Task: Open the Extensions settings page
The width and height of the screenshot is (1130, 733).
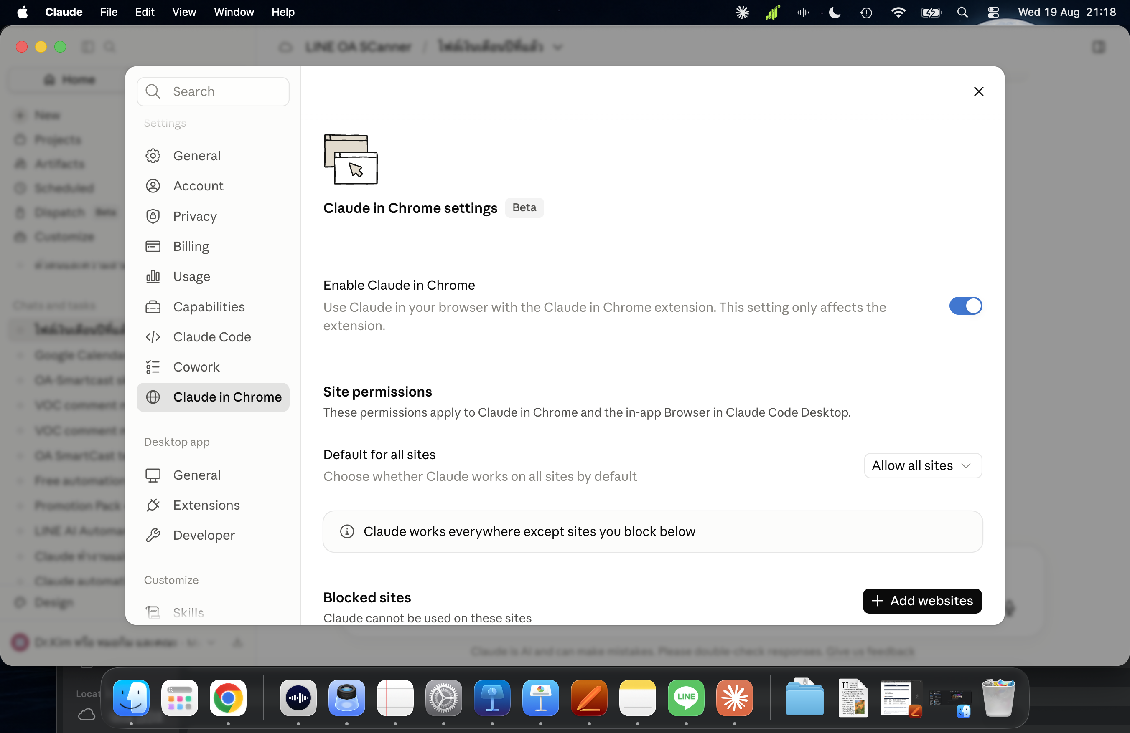Action: click(x=213, y=505)
